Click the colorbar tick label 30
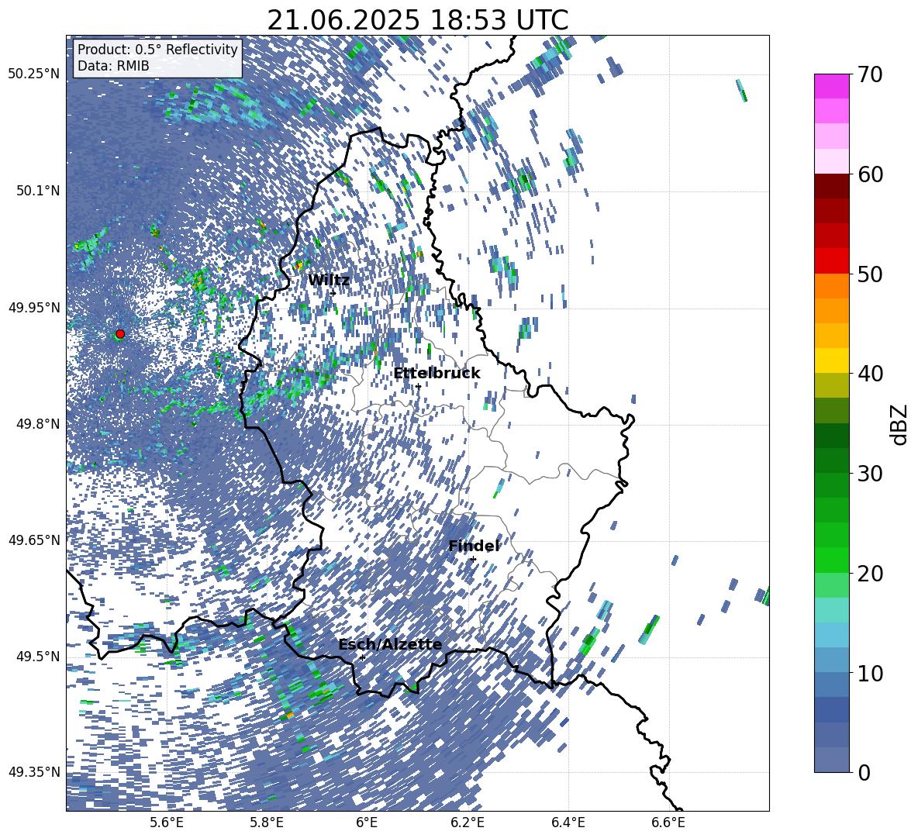Viewport: 918px width, 838px height. (870, 474)
